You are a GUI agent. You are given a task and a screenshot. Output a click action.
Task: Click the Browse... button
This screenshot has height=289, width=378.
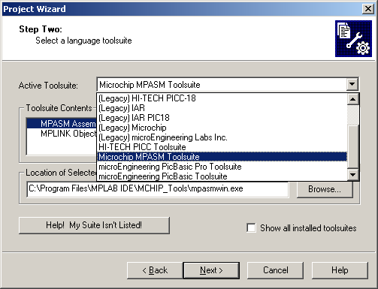[325, 189]
